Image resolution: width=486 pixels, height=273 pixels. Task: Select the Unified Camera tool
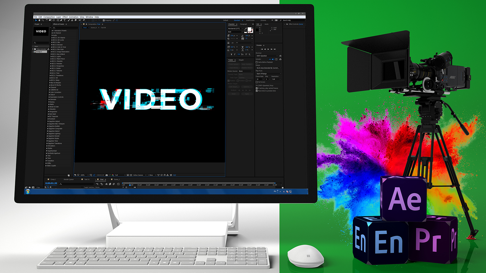pyautogui.click(x=50, y=20)
